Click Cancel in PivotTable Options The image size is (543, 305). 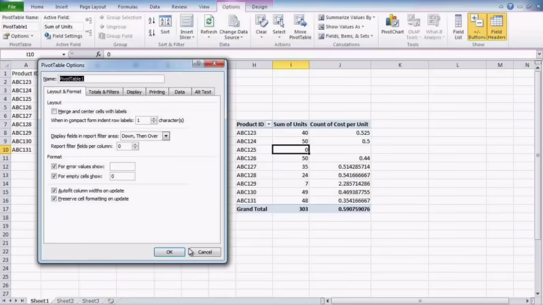coord(205,252)
